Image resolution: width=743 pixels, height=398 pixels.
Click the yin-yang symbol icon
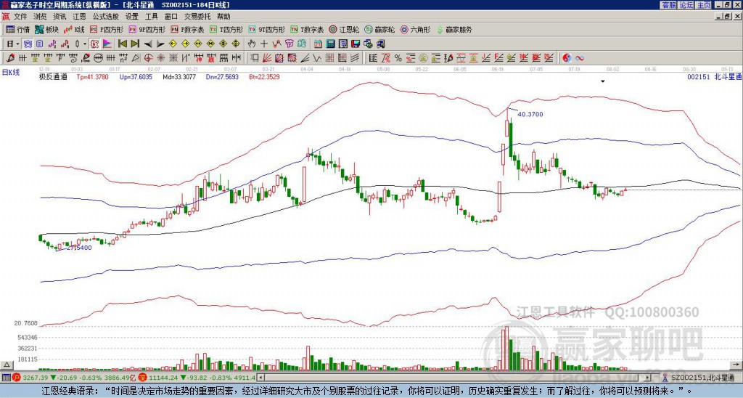point(567,58)
